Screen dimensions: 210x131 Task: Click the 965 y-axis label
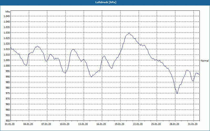pos(8,104)
